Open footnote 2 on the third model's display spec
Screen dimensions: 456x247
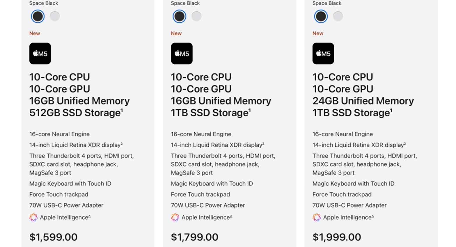405,143
